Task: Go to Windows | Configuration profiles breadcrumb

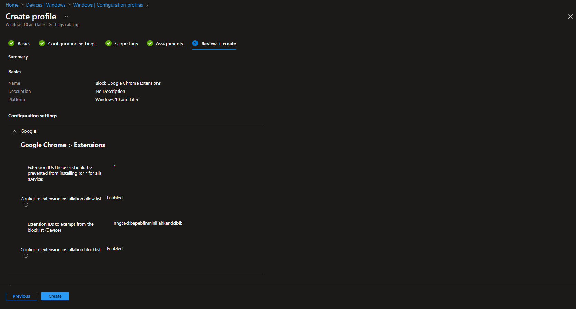Action: click(108, 5)
